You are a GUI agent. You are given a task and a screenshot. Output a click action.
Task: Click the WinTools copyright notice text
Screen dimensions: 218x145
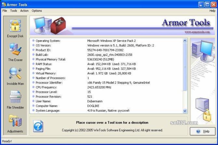pos(112,130)
